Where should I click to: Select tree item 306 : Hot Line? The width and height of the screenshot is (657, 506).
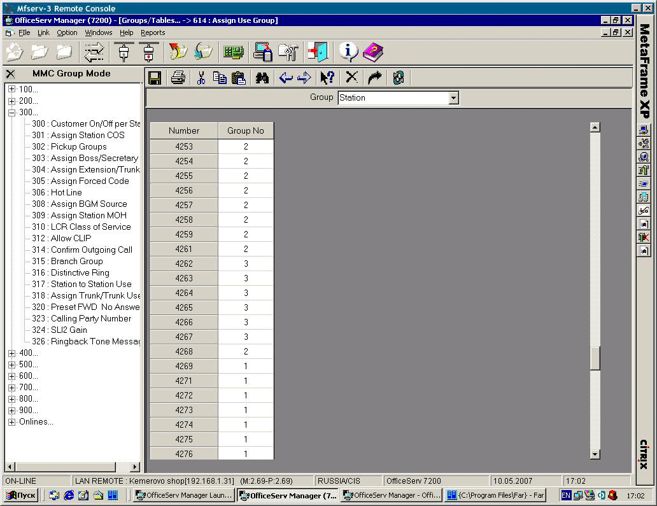pos(57,193)
